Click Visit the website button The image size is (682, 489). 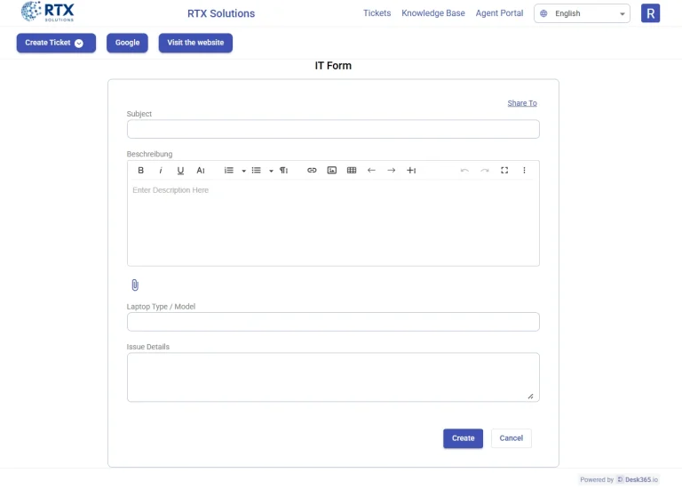(x=195, y=43)
